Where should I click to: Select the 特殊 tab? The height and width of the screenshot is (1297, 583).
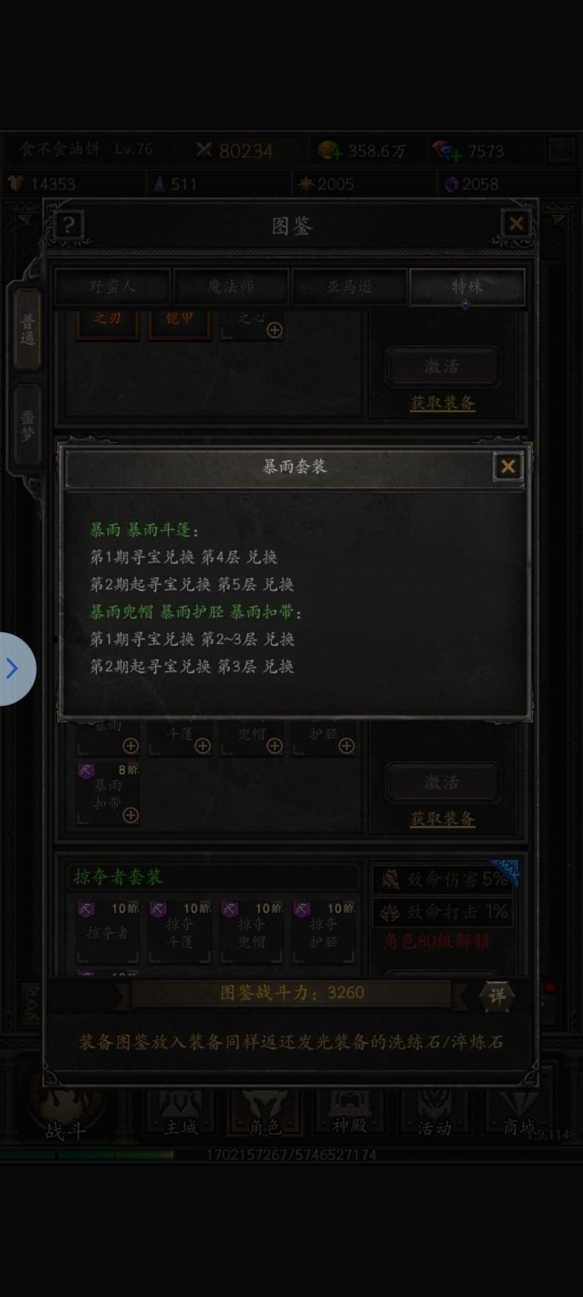(467, 286)
